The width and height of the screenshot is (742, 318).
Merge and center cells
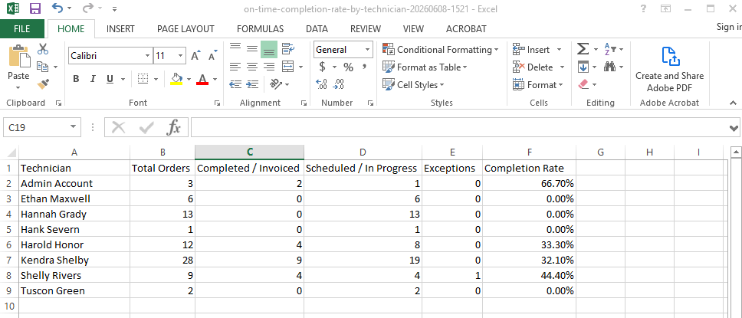(x=288, y=67)
